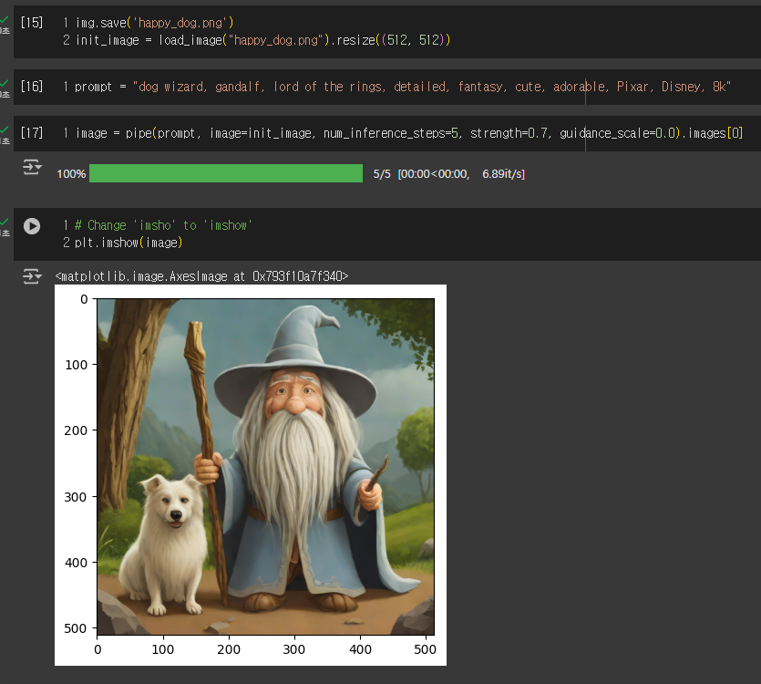Click the "[00:00<00:00," elapsed time text
The image size is (761, 684).
tap(434, 174)
